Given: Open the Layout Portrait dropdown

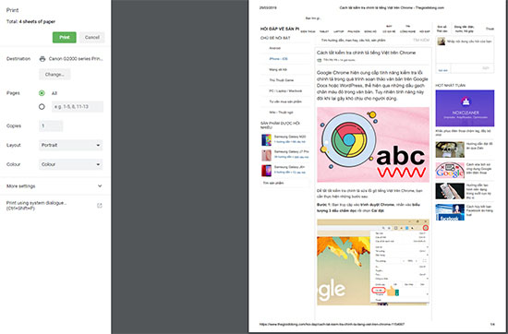Looking at the screenshot, I should click(70, 145).
